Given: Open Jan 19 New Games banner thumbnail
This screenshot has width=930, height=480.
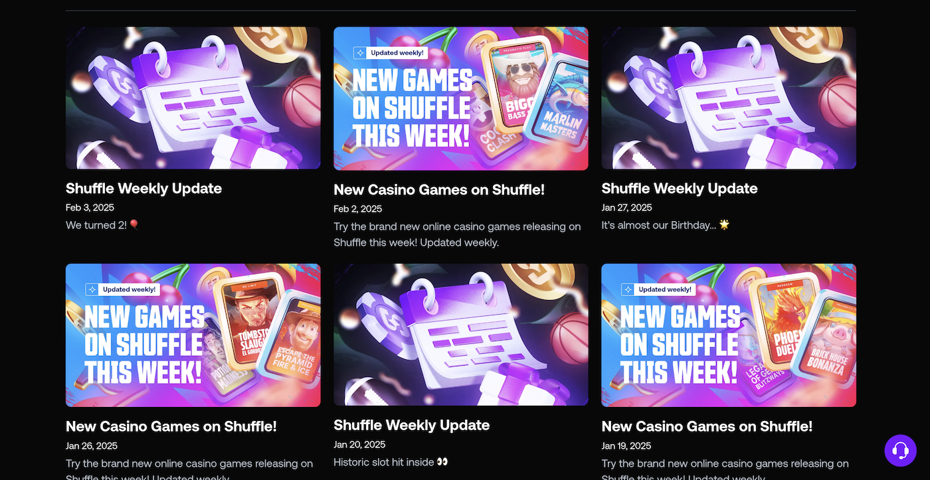Looking at the screenshot, I should tap(729, 335).
